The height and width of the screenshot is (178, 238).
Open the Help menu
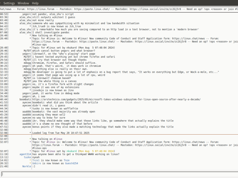(35, 3)
